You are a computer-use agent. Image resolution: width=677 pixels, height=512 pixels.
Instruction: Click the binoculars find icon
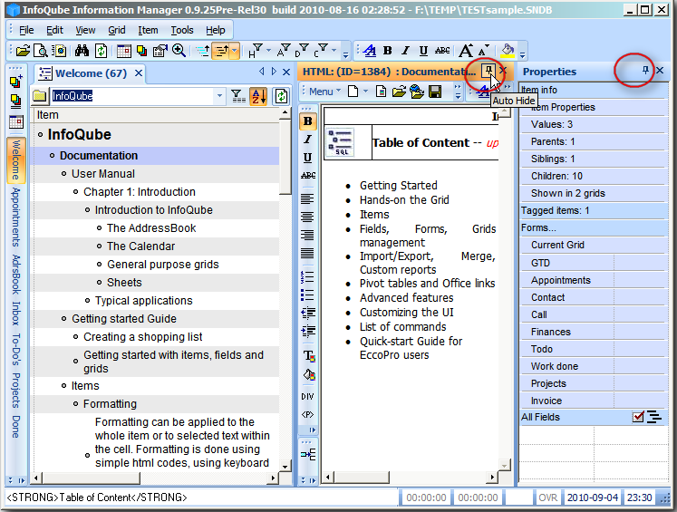82,51
